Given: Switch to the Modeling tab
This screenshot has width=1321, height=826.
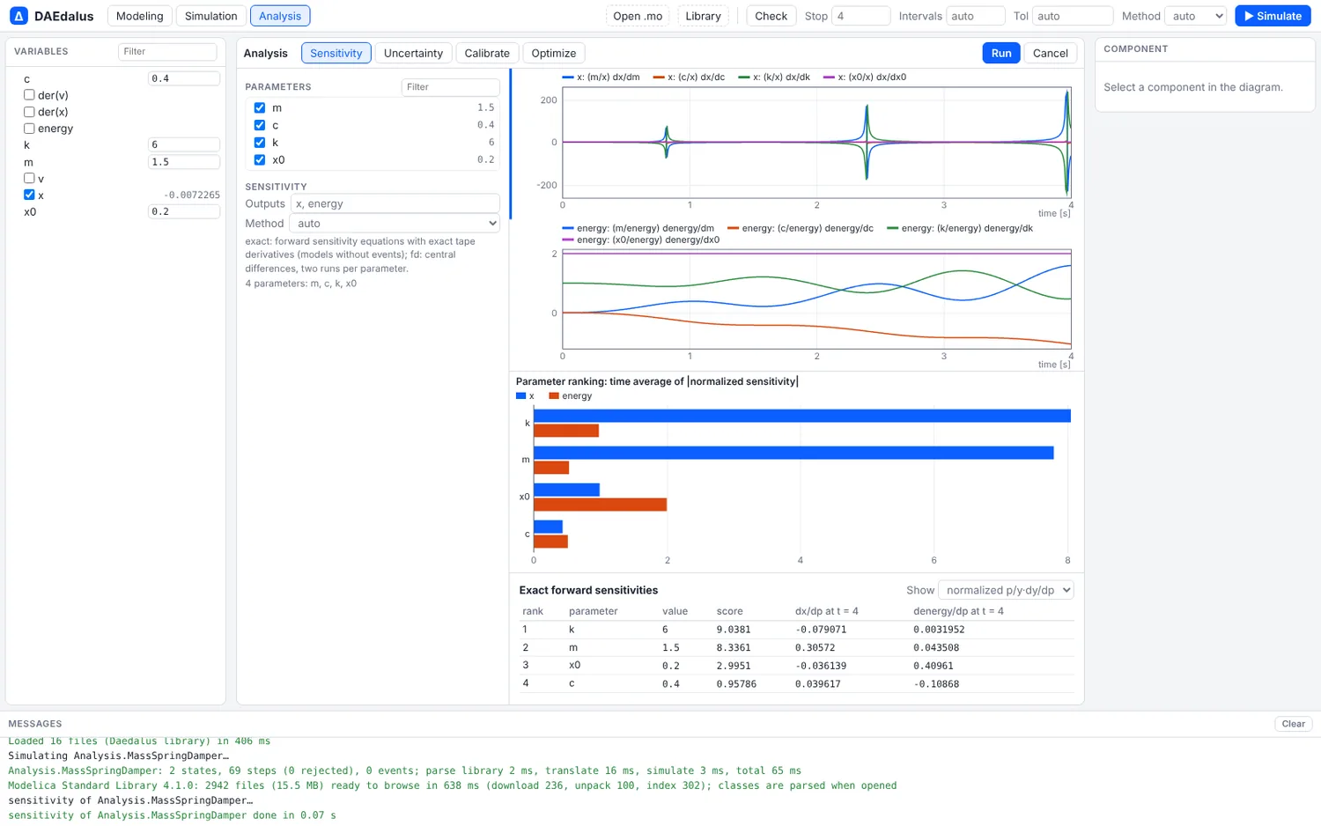Looking at the screenshot, I should tap(140, 16).
